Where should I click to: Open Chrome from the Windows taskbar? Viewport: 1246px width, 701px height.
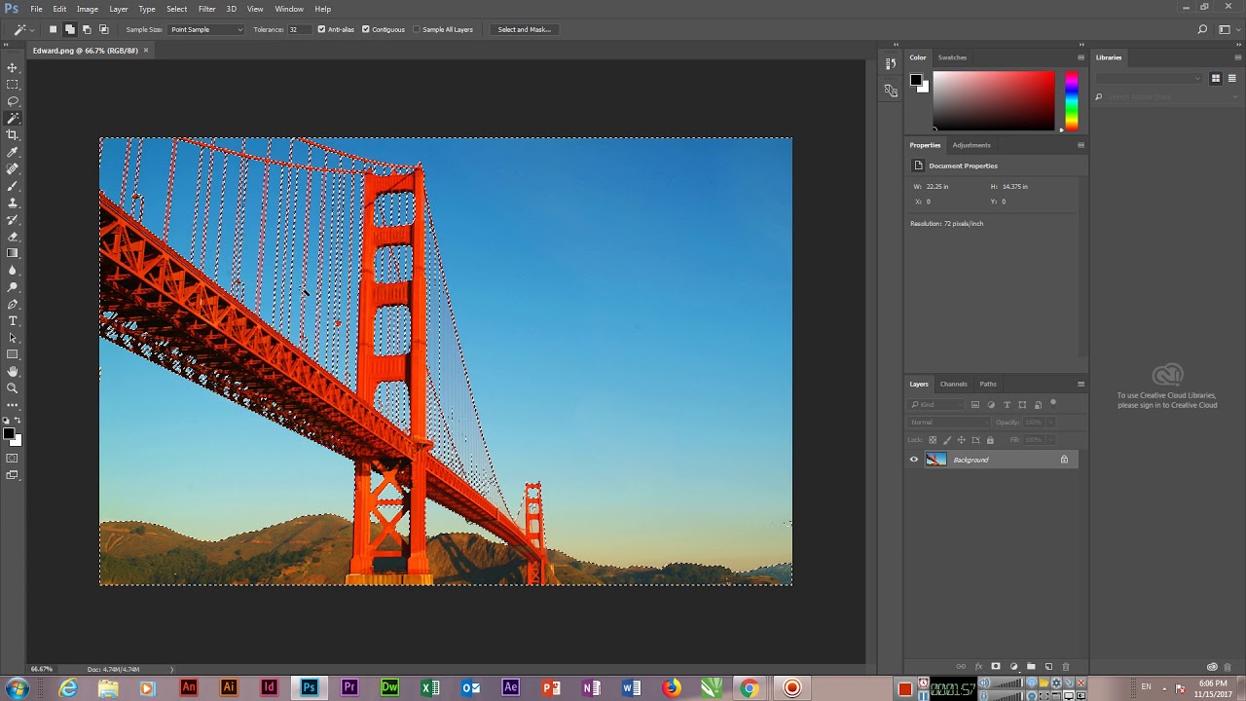click(750, 688)
